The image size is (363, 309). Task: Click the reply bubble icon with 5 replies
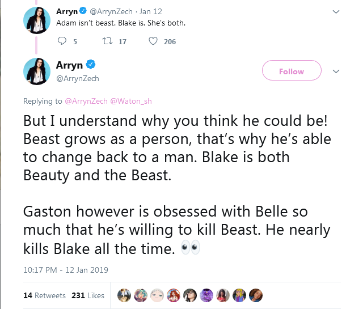tap(62, 41)
